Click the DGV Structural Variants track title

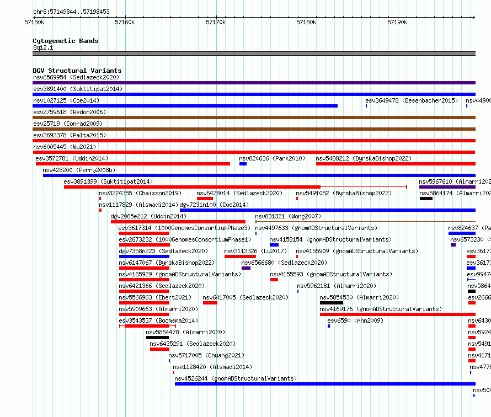[77, 71]
